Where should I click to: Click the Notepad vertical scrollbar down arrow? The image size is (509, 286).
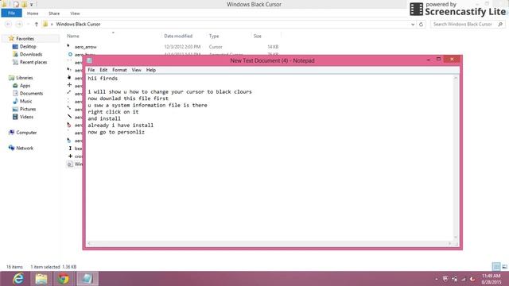[x=456, y=237]
